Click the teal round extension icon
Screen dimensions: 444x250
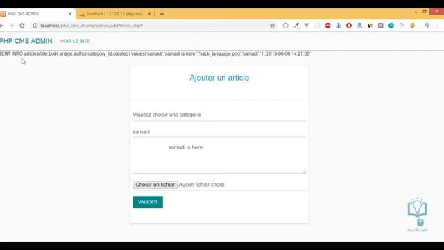[x=391, y=26]
